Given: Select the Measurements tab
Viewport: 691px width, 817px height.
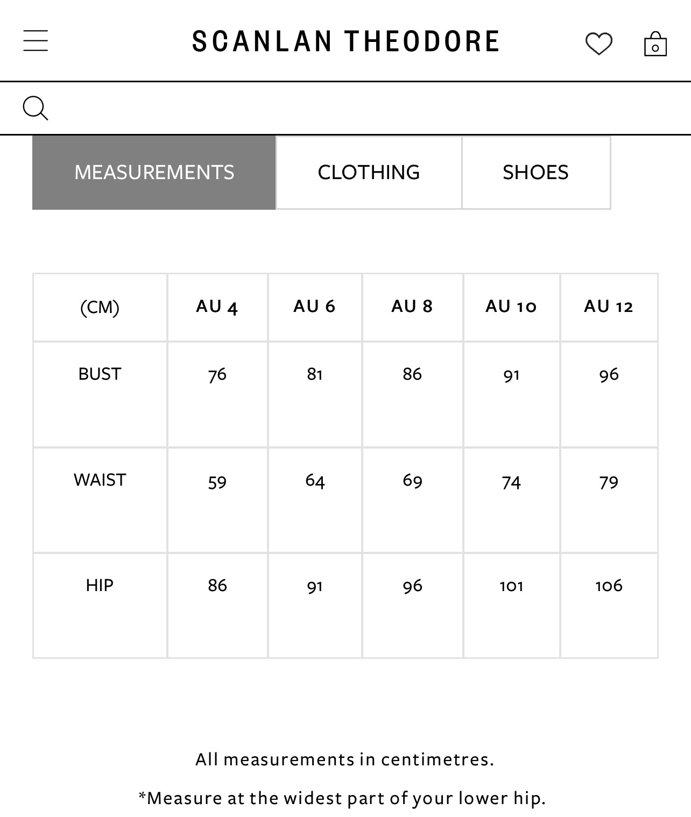Looking at the screenshot, I should [154, 172].
